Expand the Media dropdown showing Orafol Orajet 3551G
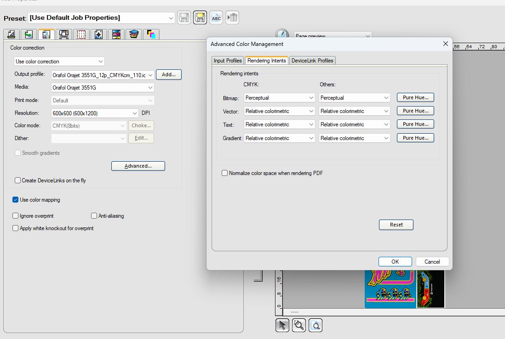Image resolution: width=505 pixels, height=339 pixels. 103,87
